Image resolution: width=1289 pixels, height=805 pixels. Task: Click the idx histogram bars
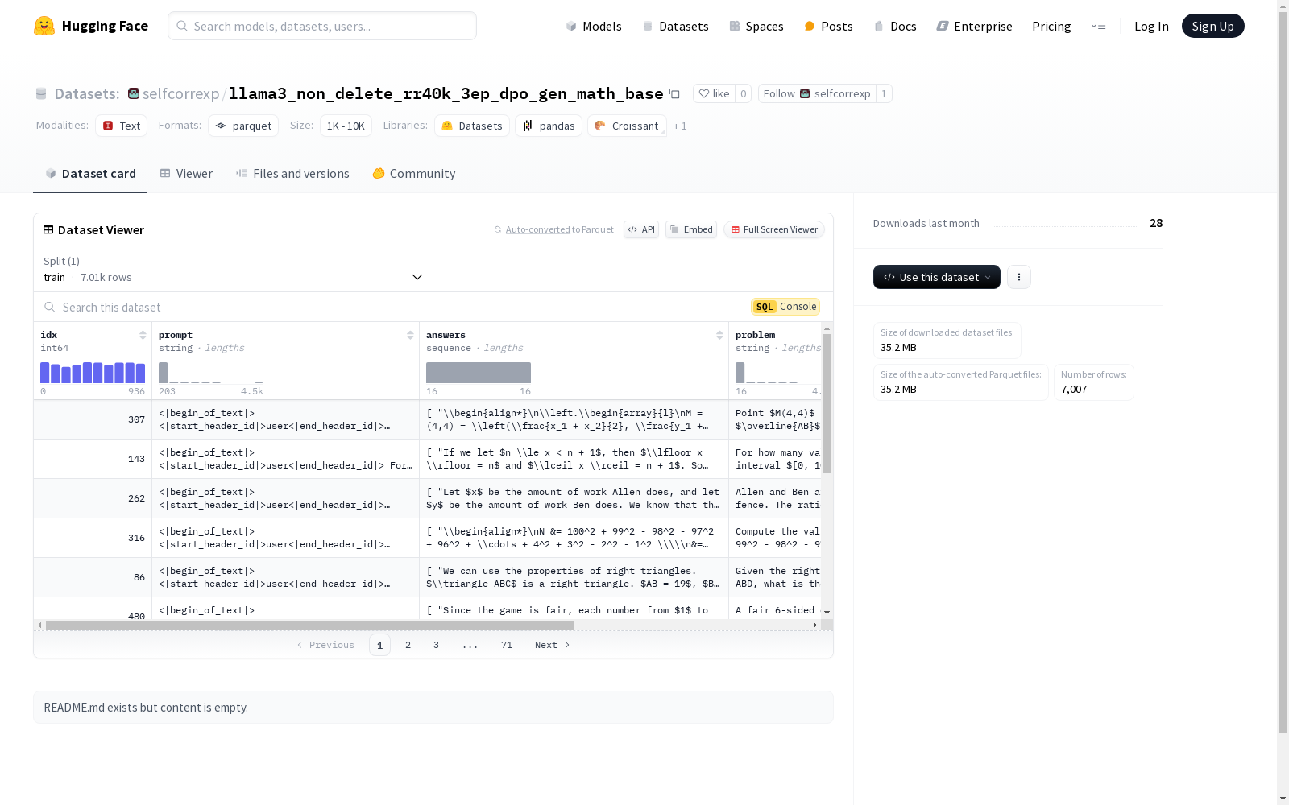point(93,373)
